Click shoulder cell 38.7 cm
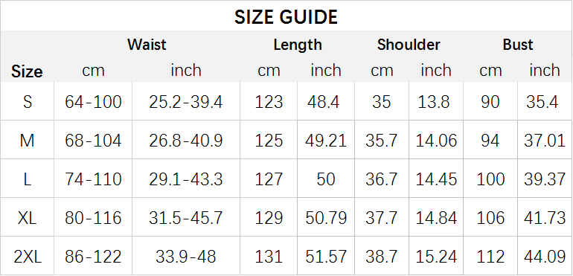Screen dimensions: 573x276 [382, 257]
